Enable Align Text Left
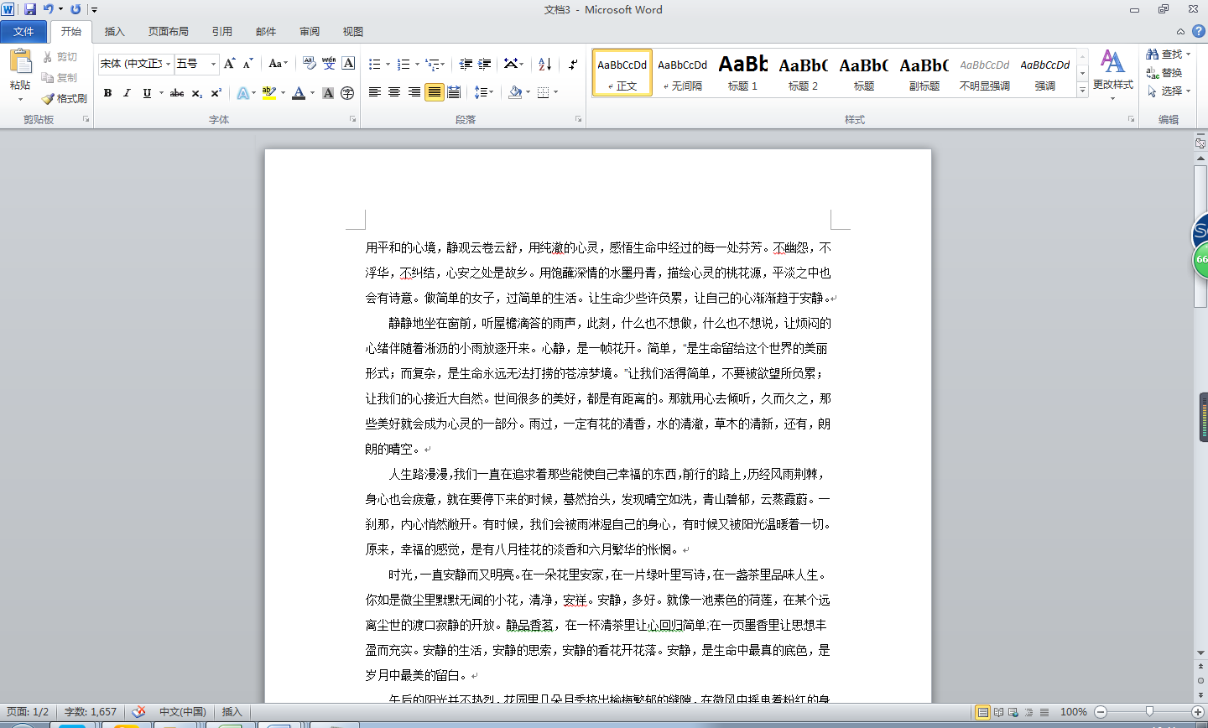Image resolution: width=1208 pixels, height=728 pixels. [375, 92]
